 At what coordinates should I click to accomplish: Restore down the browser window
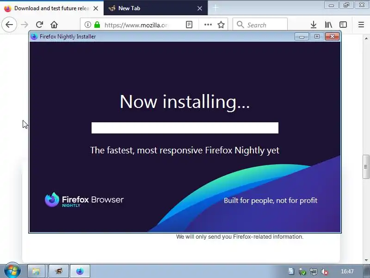click(346, 5)
